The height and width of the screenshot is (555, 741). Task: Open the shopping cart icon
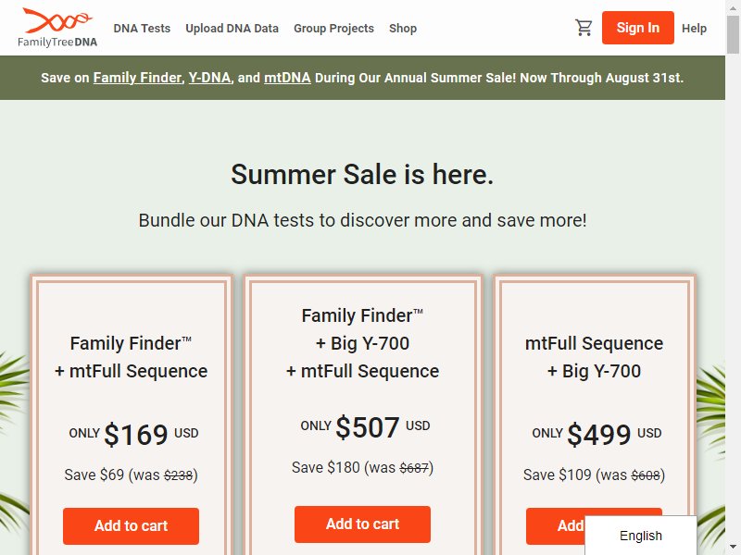pos(584,28)
